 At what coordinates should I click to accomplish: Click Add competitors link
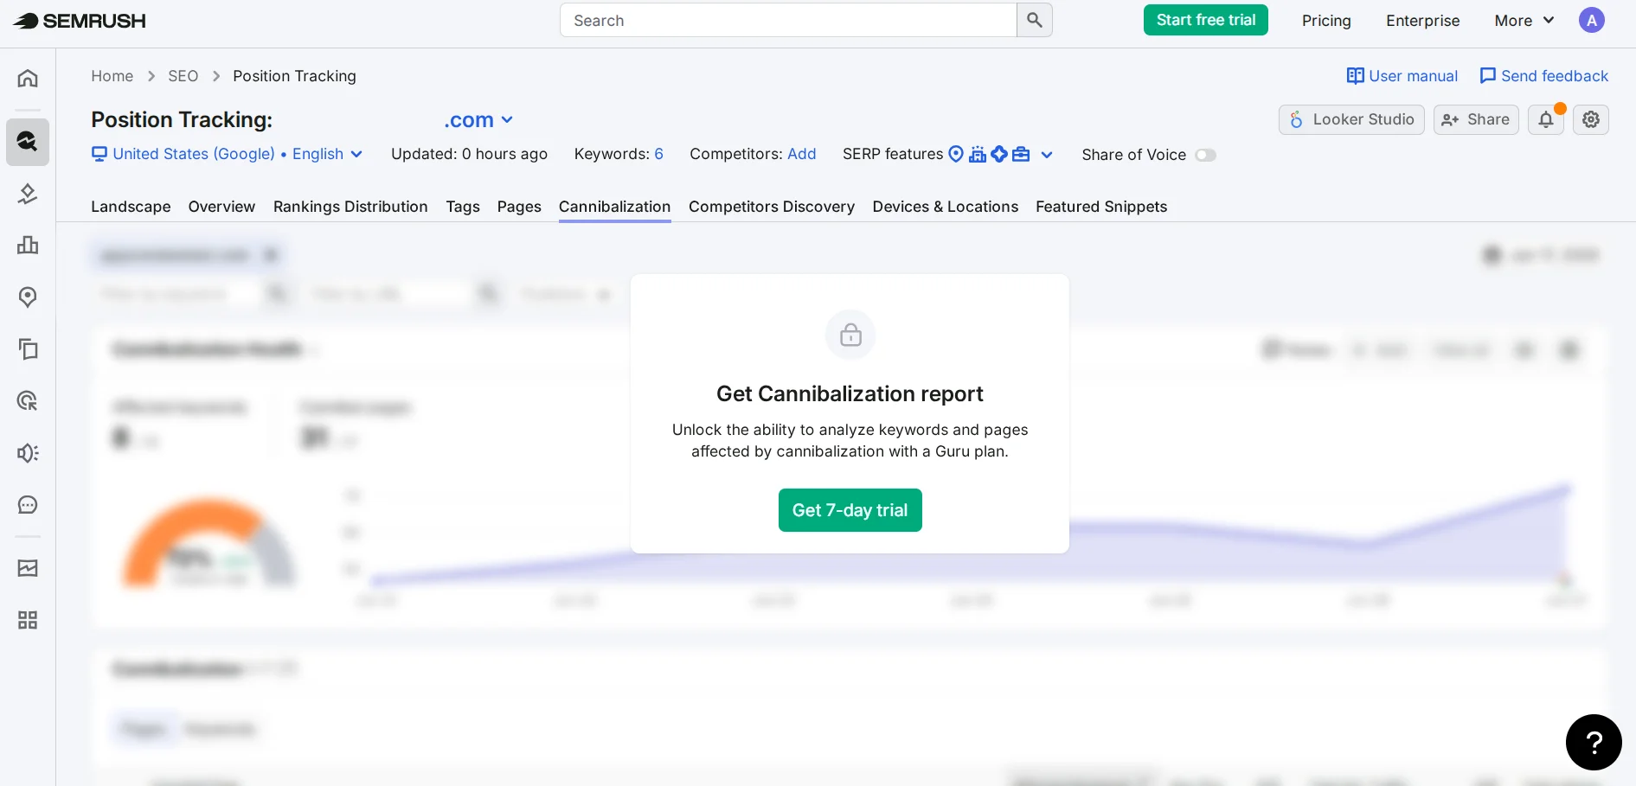[802, 154]
